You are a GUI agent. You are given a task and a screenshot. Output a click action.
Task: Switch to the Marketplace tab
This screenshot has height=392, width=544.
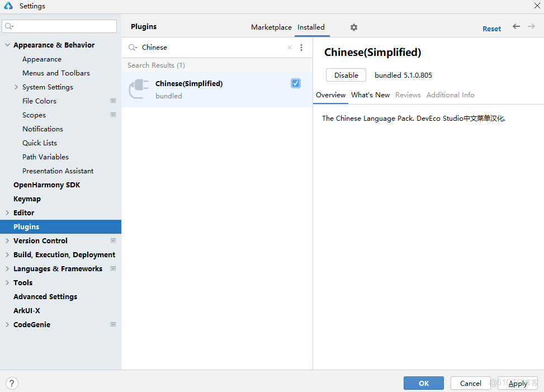[271, 26]
